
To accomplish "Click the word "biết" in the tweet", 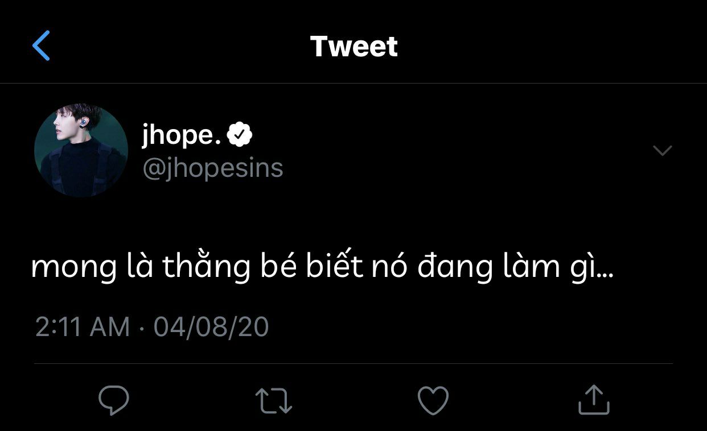I will [x=335, y=267].
